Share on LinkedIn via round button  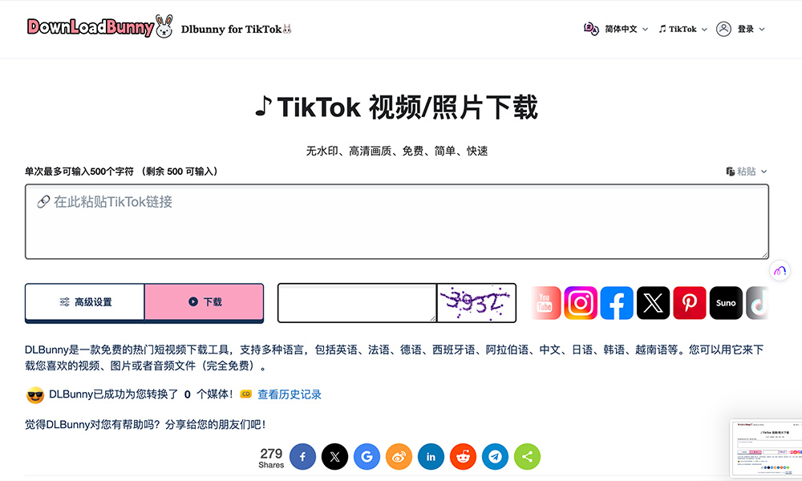pyautogui.click(x=431, y=456)
